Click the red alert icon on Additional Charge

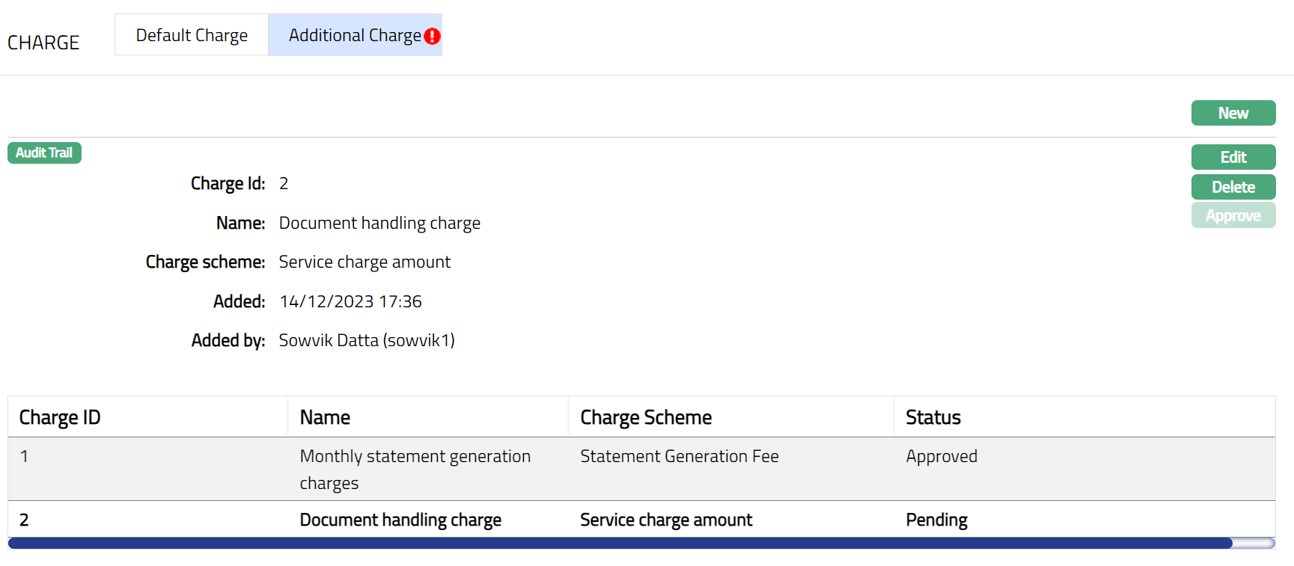[432, 36]
